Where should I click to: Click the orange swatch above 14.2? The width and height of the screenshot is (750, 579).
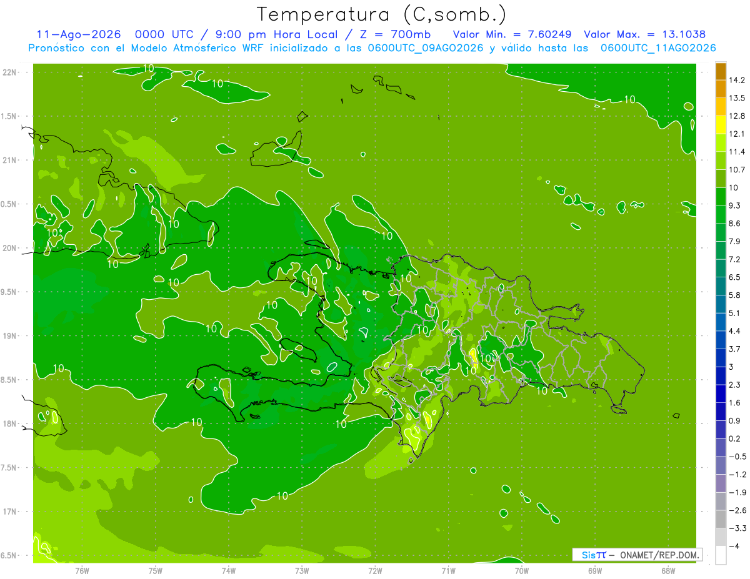tap(721, 71)
